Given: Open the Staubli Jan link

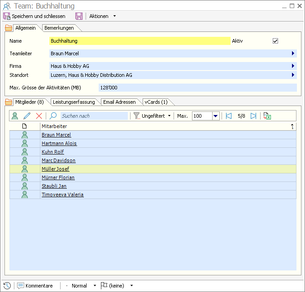Looking at the screenshot, I should click(x=54, y=186).
